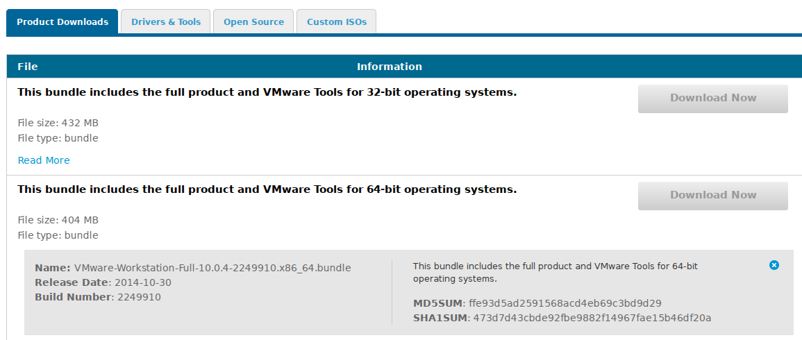Click the File column header
The image size is (802, 340).
(28, 67)
